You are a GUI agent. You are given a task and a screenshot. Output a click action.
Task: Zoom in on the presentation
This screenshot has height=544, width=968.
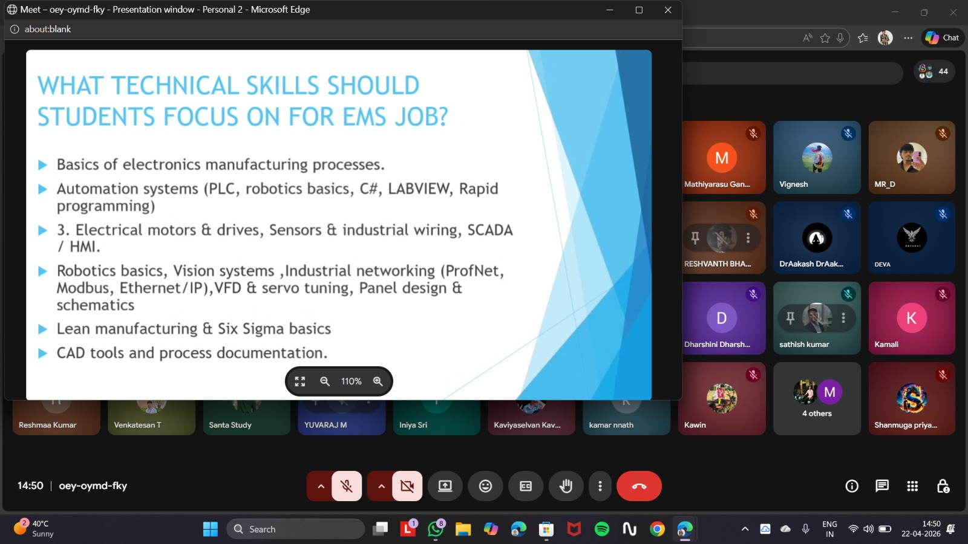click(378, 381)
